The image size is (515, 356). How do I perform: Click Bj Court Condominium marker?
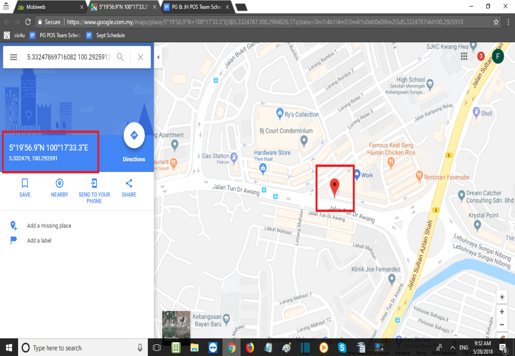click(x=304, y=141)
